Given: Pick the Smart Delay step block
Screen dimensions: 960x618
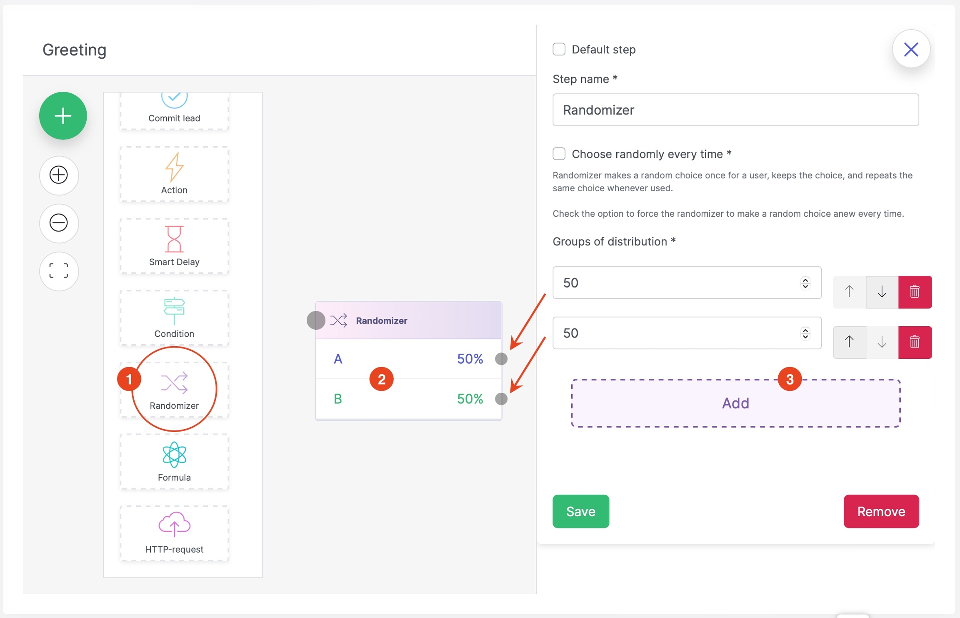Looking at the screenshot, I should point(174,246).
